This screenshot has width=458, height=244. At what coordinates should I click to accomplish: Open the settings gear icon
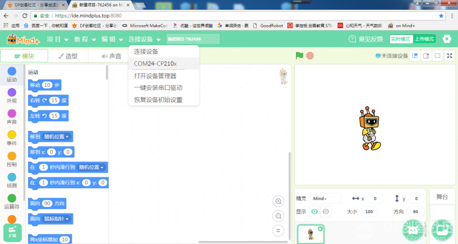(446, 39)
